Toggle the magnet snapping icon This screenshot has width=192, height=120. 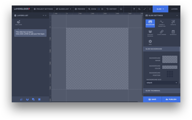point(27,99)
